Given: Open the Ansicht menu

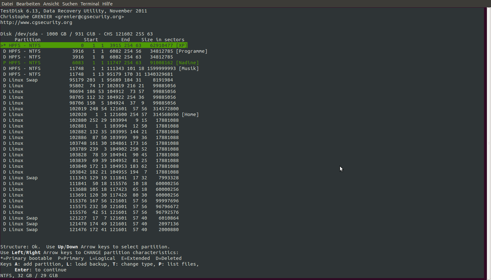Looking at the screenshot, I should tap(51, 4).
